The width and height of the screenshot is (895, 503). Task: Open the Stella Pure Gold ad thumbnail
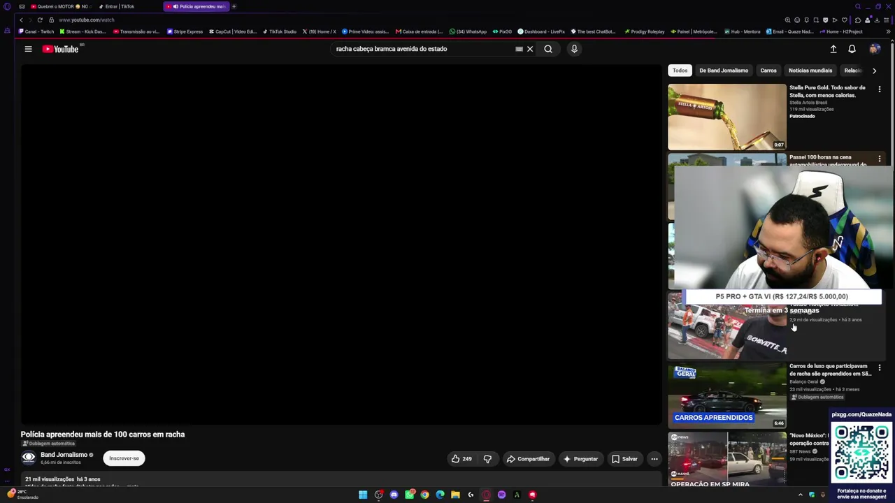point(727,117)
